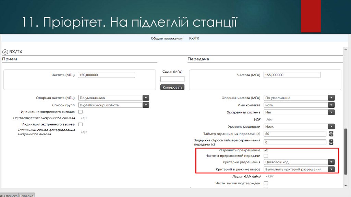Viewport: 351px width, 197px height.
Task: Switch to the RX/TX tab link
Action: pyautogui.click(x=194, y=38)
